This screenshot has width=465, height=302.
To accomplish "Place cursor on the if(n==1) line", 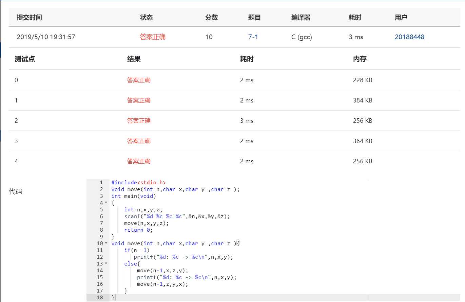I will [x=137, y=250].
